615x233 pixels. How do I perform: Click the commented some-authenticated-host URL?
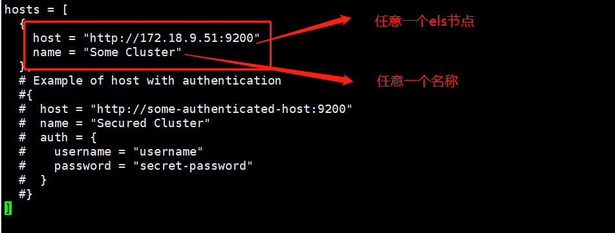[221, 109]
